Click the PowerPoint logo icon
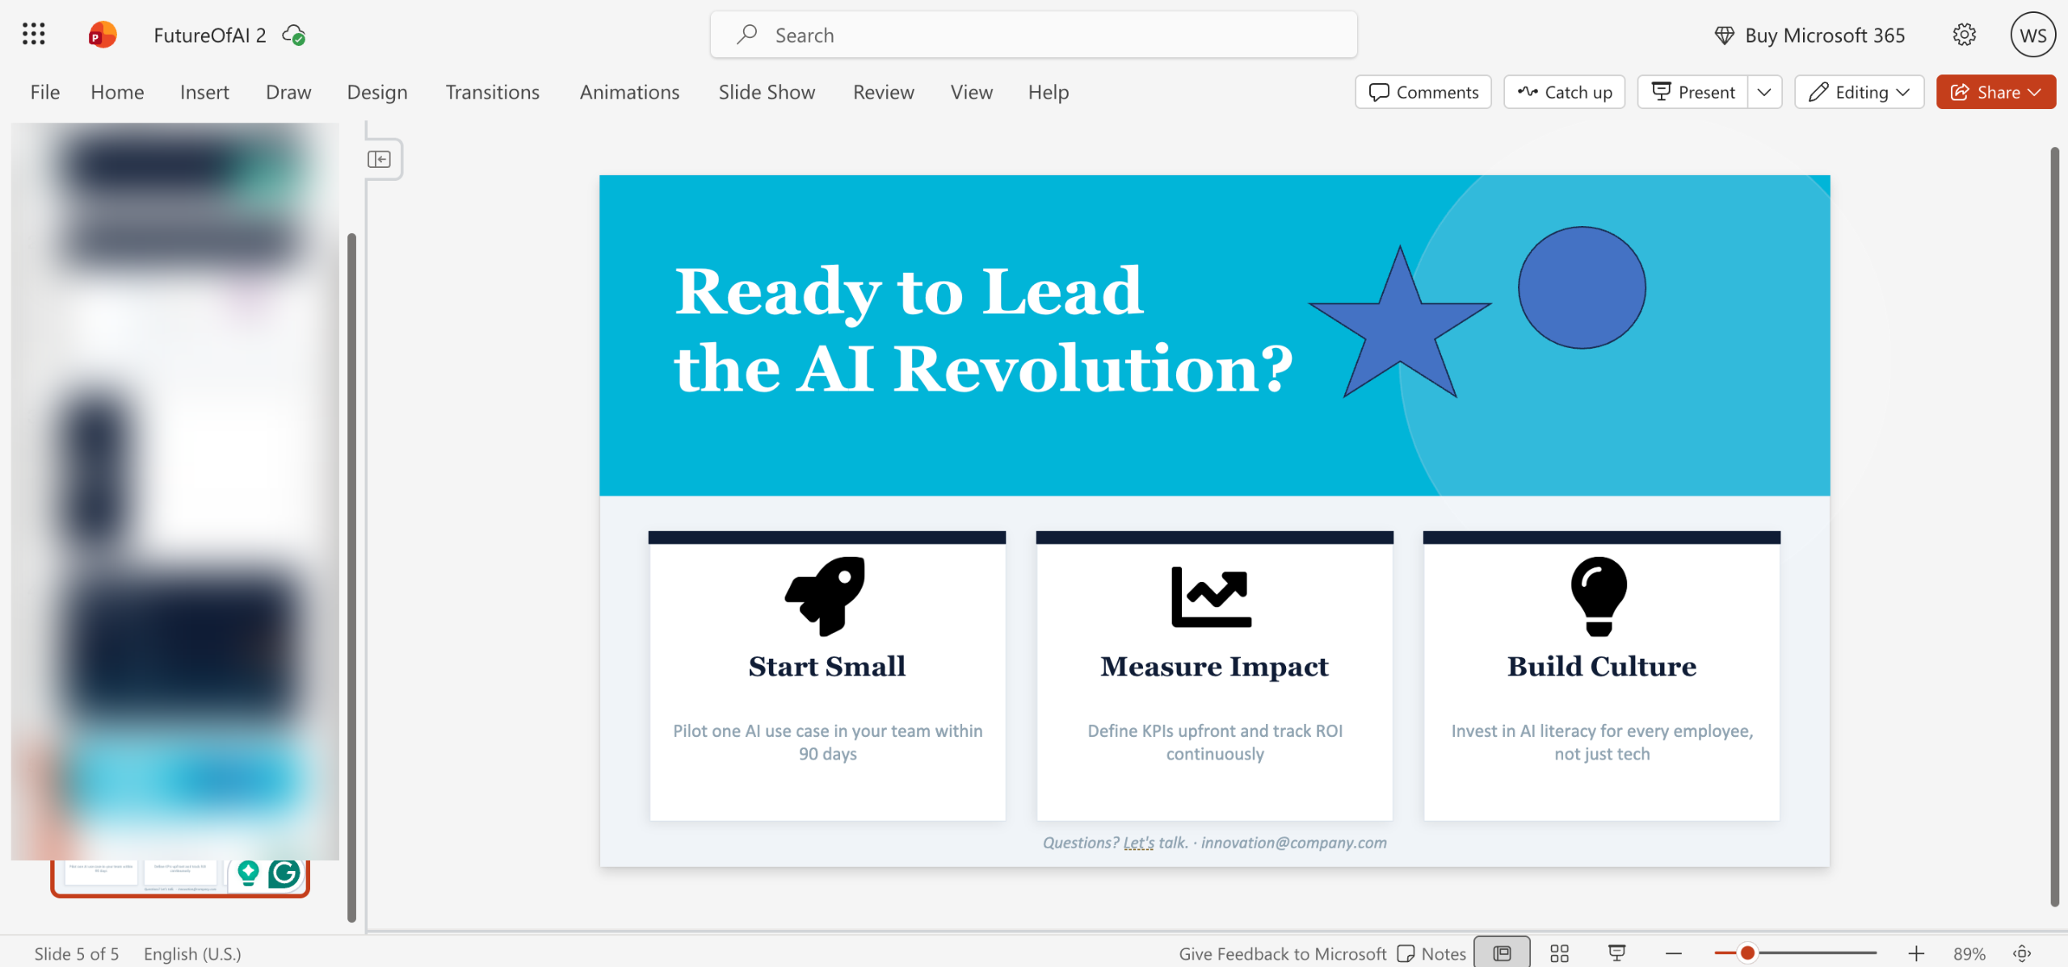This screenshot has height=967, width=2068. (x=102, y=35)
